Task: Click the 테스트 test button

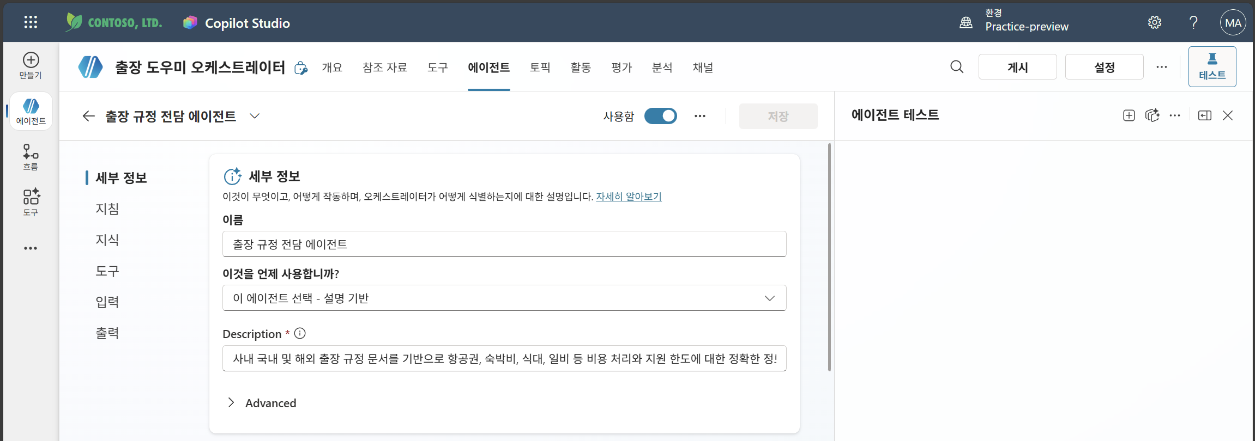Action: [1212, 67]
